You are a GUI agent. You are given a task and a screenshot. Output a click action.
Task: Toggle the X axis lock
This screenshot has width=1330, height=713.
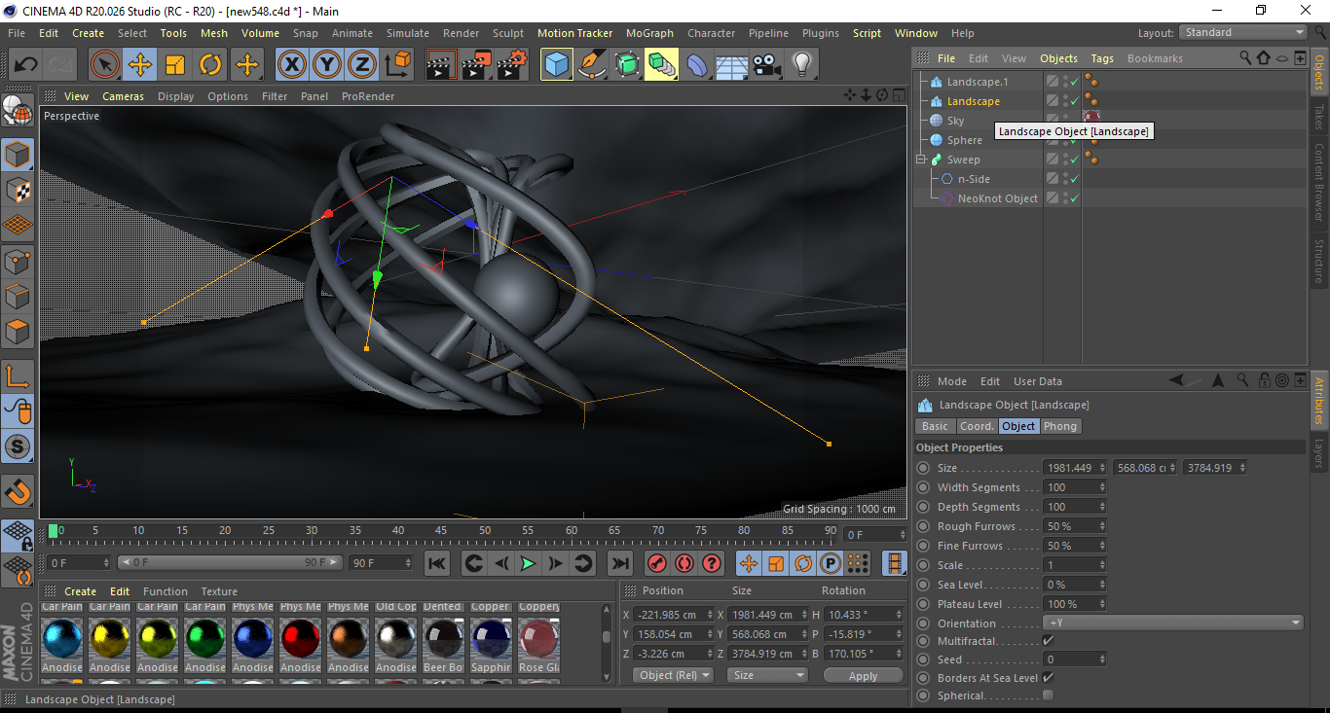click(291, 65)
